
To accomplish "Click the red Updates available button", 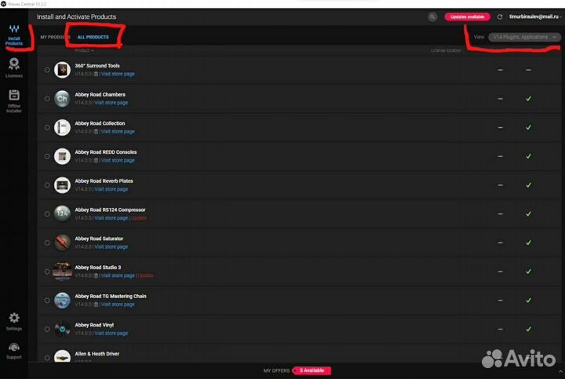I will click(467, 16).
